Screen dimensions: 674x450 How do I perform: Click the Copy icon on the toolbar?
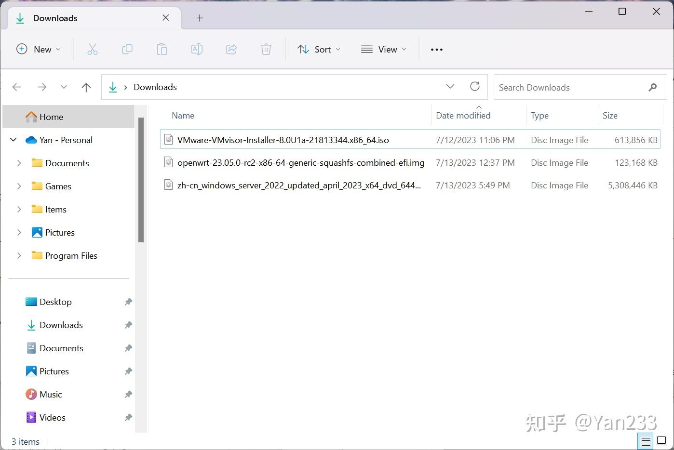coord(127,49)
